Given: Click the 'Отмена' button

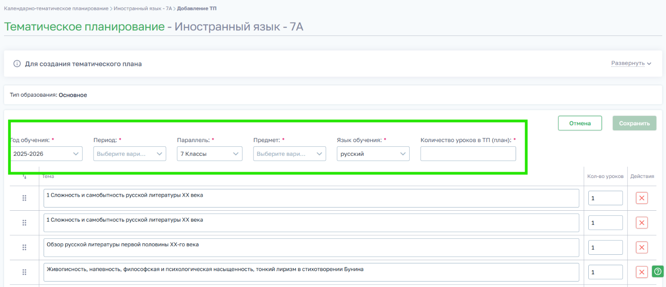Looking at the screenshot, I should click(x=580, y=123).
